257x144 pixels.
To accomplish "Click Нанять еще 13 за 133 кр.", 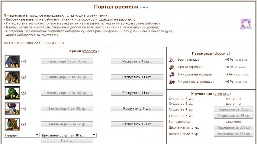I will point(67,61).
